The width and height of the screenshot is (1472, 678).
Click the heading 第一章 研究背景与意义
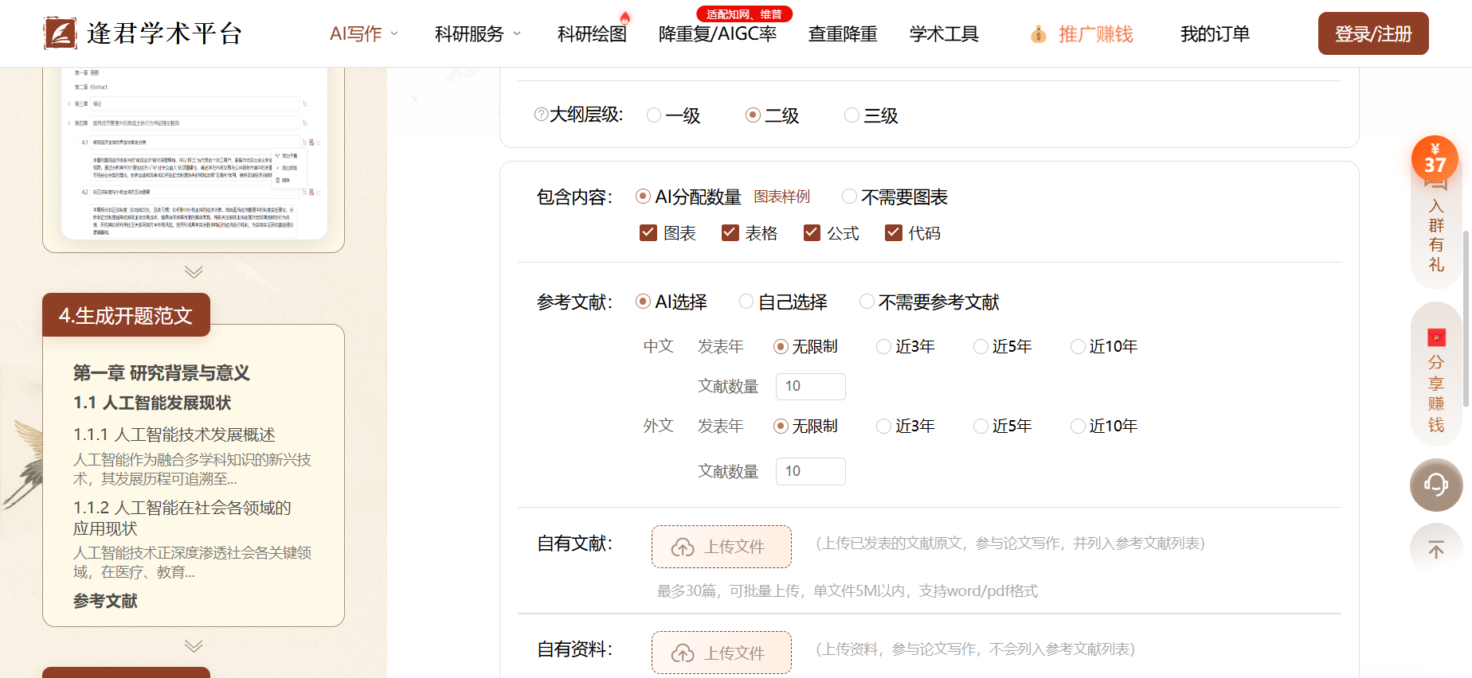162,372
